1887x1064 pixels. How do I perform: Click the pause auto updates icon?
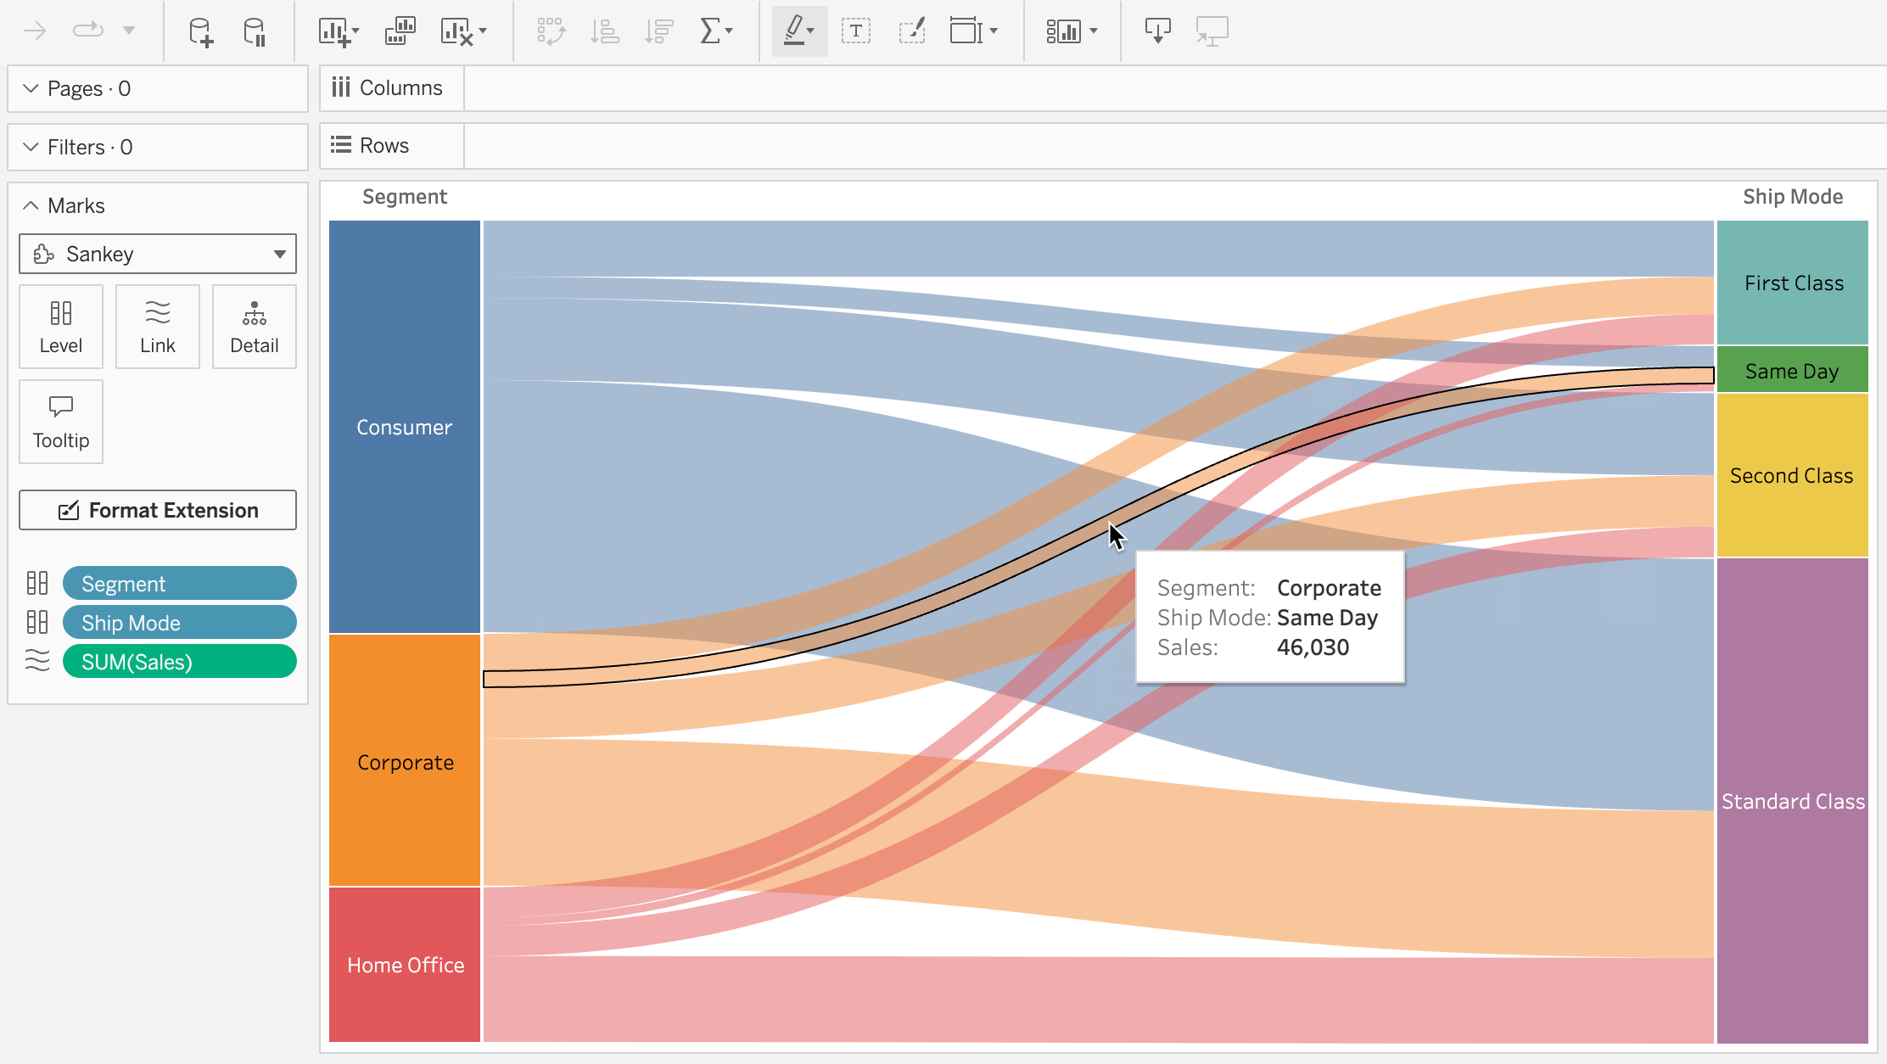click(255, 32)
